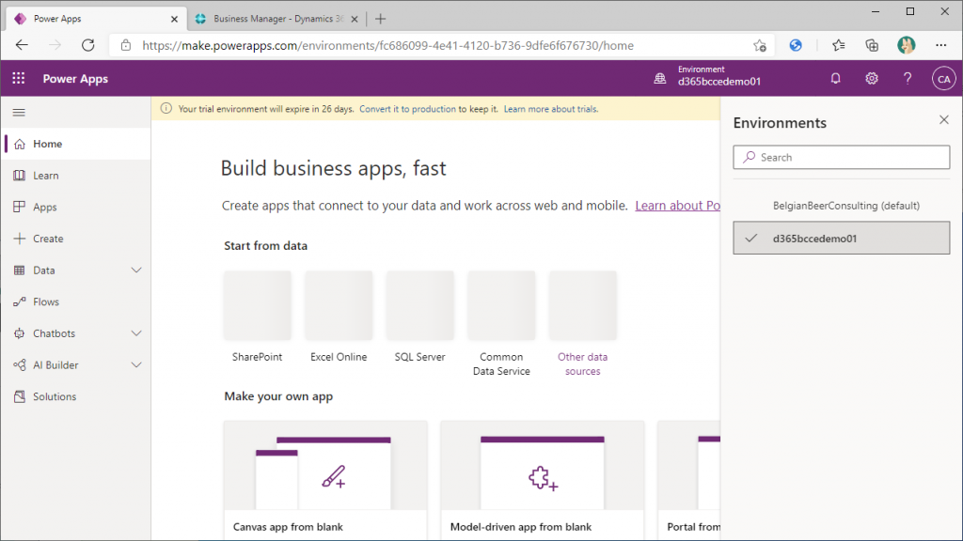The height and width of the screenshot is (541, 963).
Task: Open the Settings gear
Action: (872, 79)
